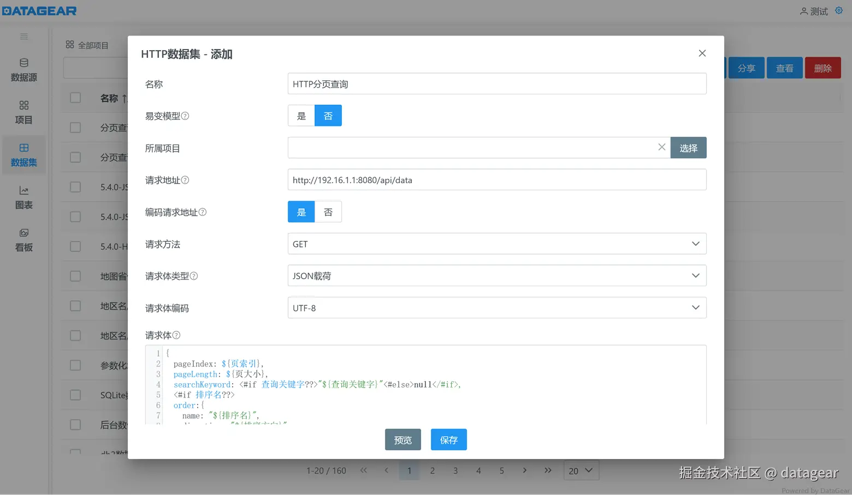Screen dimensions: 852x495
Task: Open the 数据源 data source section
Action: (x=24, y=70)
